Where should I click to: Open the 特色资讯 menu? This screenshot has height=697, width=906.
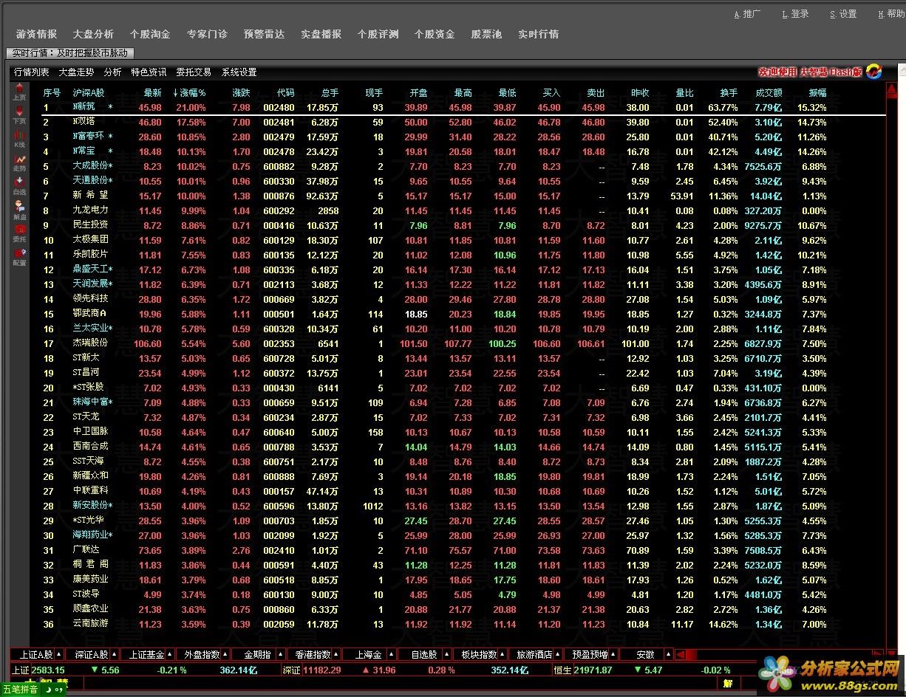coord(149,72)
